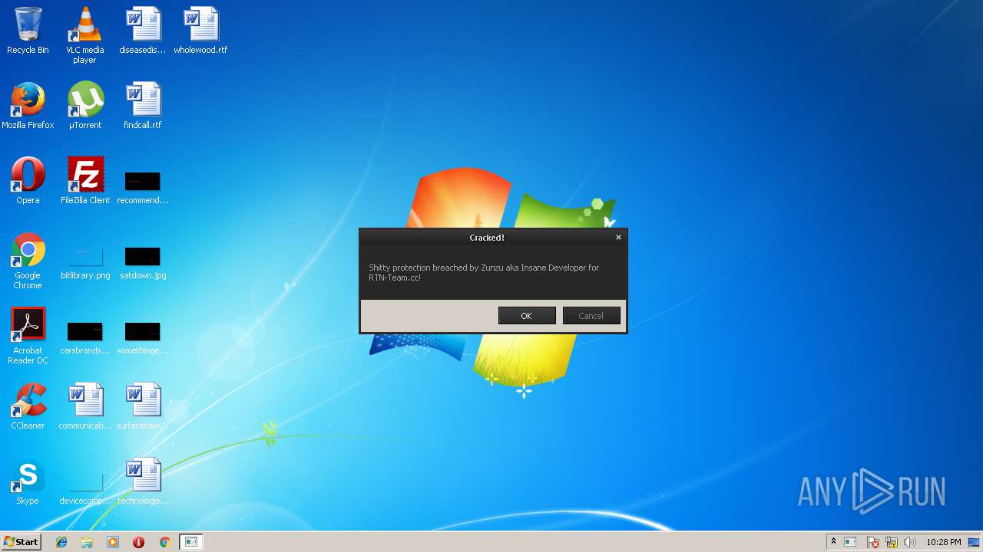Select the technologie... Word document icon
This screenshot has height=552, width=983.
[143, 481]
